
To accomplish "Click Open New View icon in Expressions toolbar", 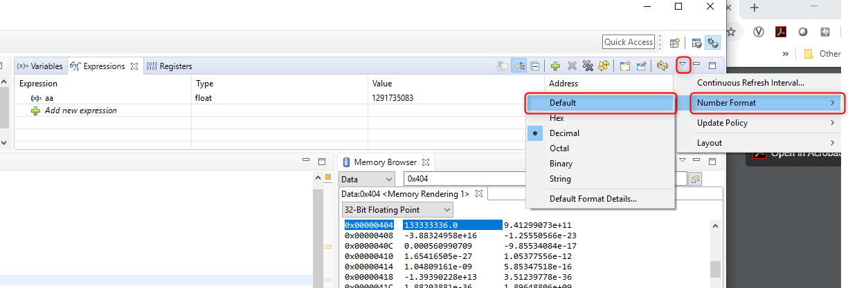I will pos(624,66).
